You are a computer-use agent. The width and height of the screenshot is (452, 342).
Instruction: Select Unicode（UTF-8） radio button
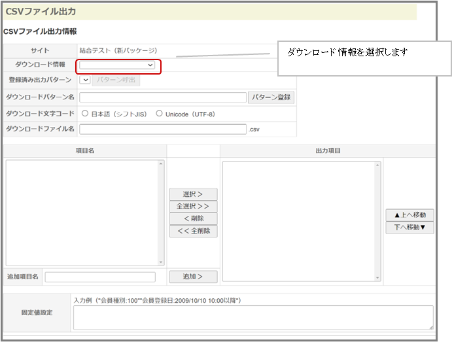pos(159,114)
